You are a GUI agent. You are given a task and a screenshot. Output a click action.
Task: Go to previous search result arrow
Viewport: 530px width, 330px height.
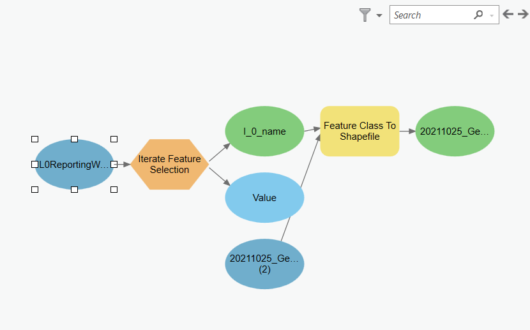[x=508, y=14]
